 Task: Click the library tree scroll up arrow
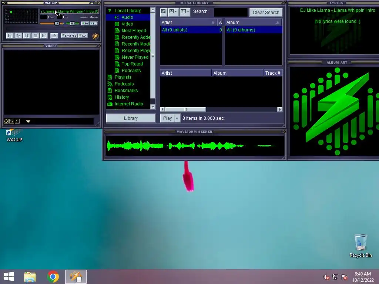(153, 10)
